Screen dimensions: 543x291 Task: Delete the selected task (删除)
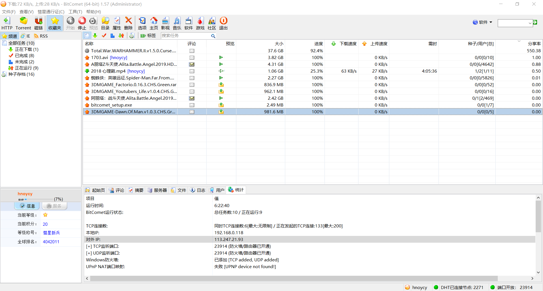pos(128,23)
